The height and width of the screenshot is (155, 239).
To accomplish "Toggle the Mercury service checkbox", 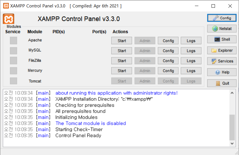I will click(13, 71).
